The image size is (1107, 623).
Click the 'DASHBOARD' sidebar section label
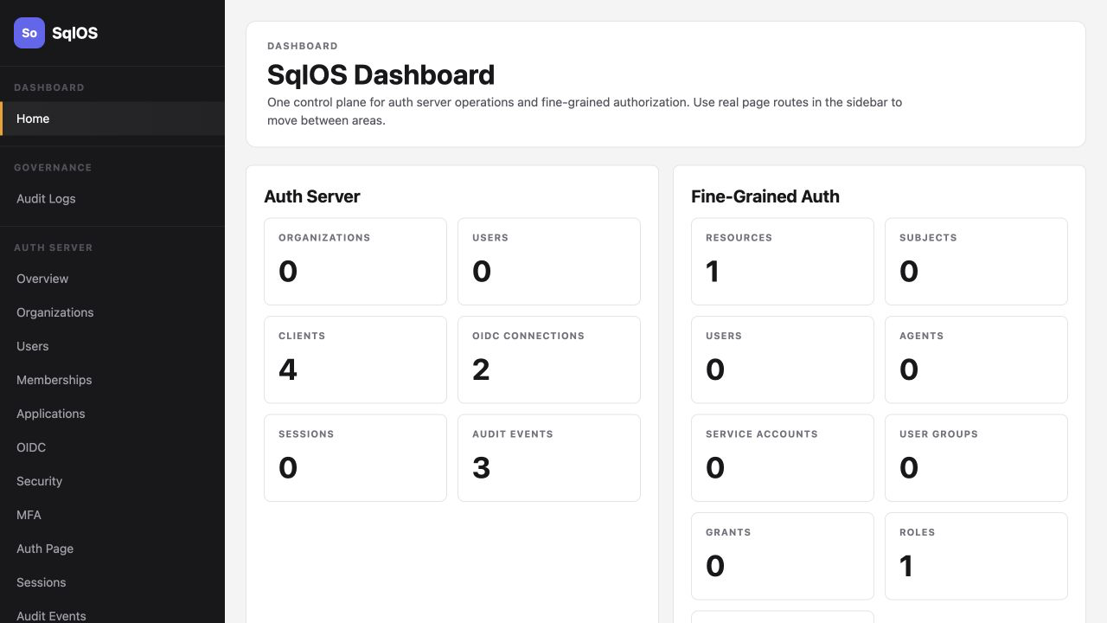49,87
